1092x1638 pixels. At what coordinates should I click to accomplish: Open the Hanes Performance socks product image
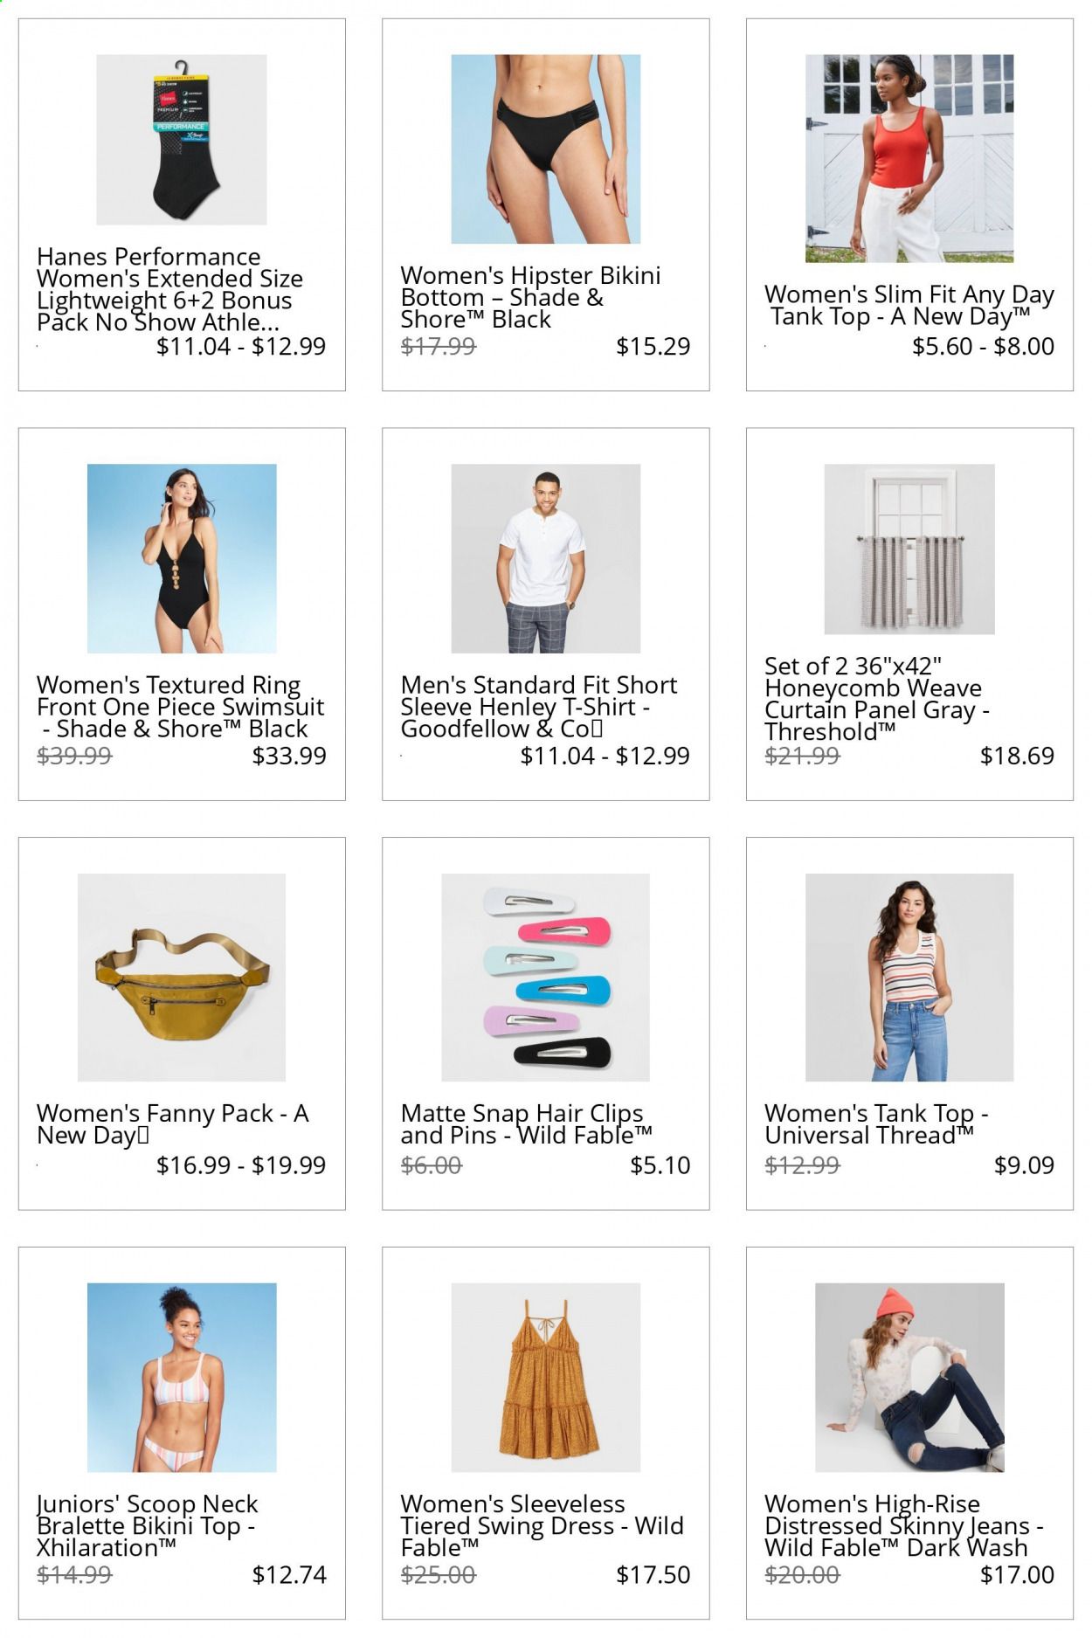point(182,140)
